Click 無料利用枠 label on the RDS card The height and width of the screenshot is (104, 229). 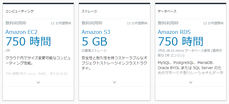[168, 23]
